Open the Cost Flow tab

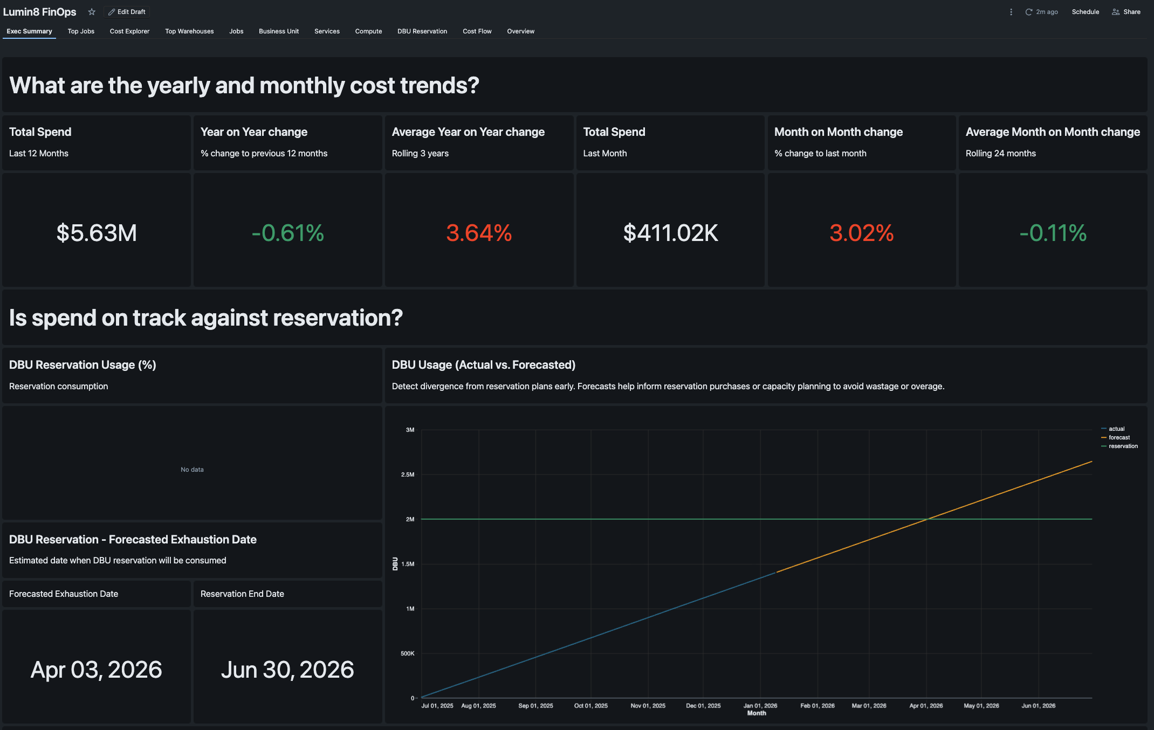point(477,31)
